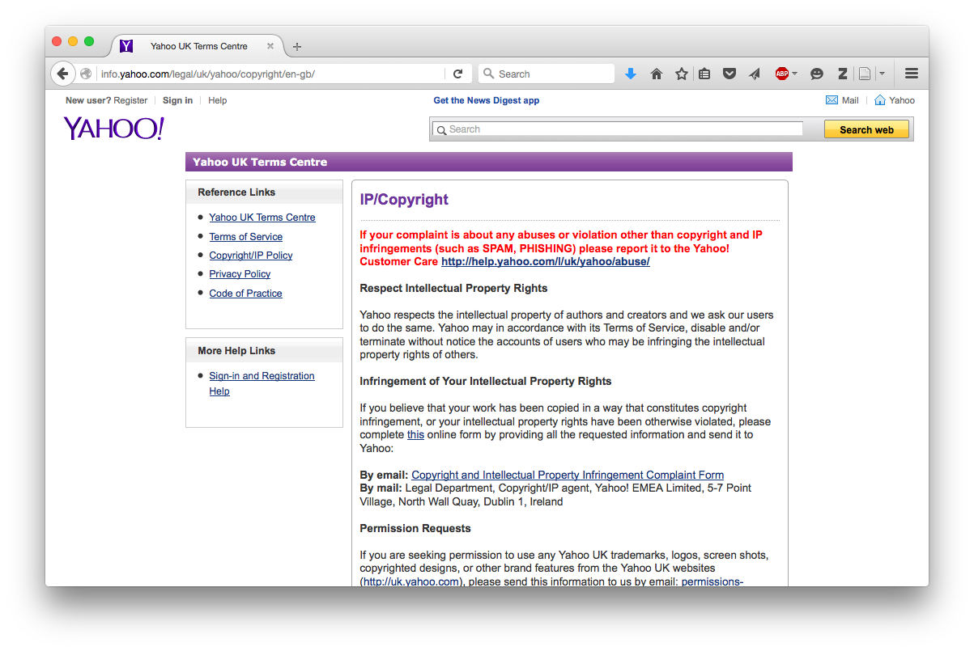The width and height of the screenshot is (974, 651).
Task: Minimize the window with yellow button
Action: tap(73, 41)
